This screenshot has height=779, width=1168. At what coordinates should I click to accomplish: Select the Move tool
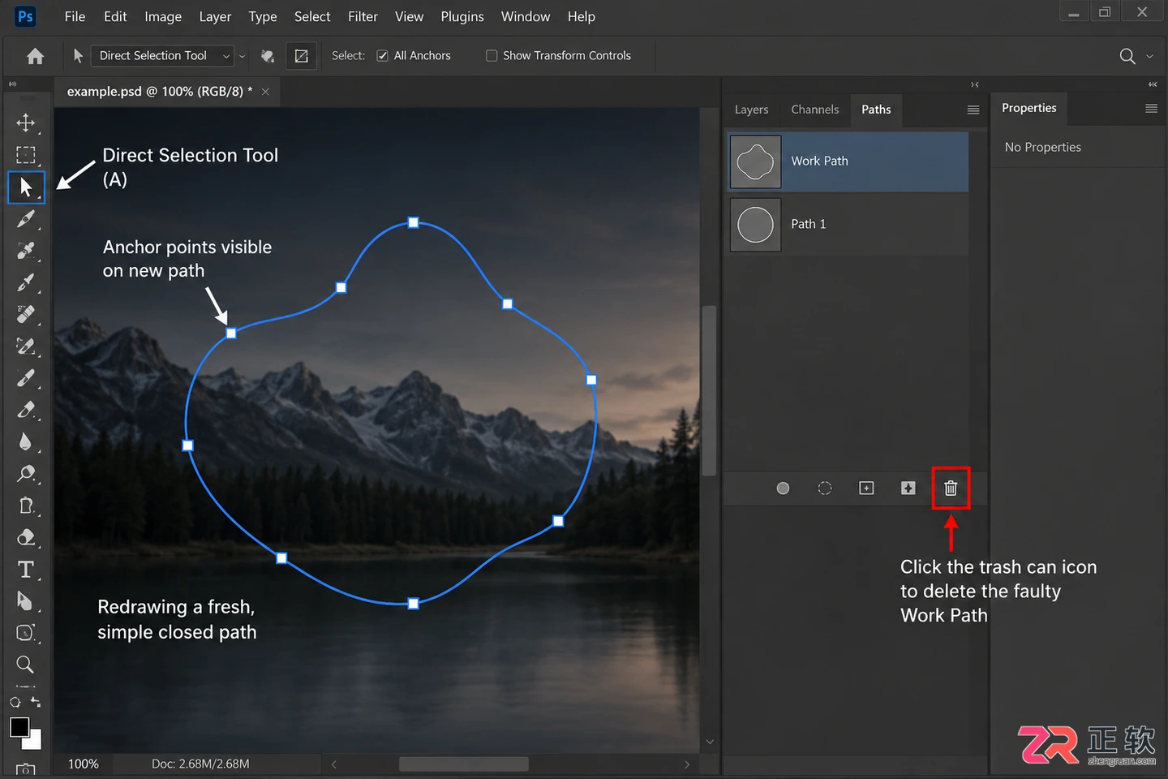[25, 123]
